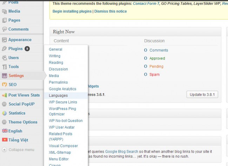This screenshot has height=166, width=228.
Task: Click the Approved comments link
Action: click(157, 58)
